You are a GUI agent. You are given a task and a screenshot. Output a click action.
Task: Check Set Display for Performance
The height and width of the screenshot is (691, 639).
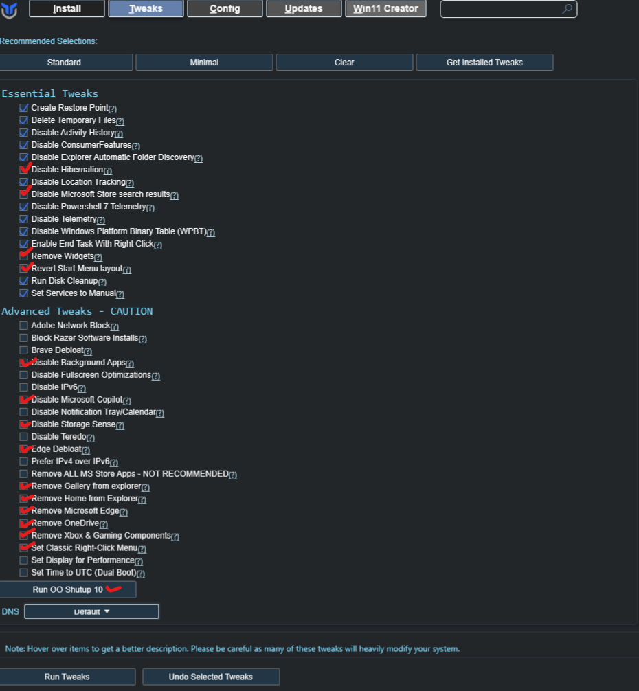point(24,560)
